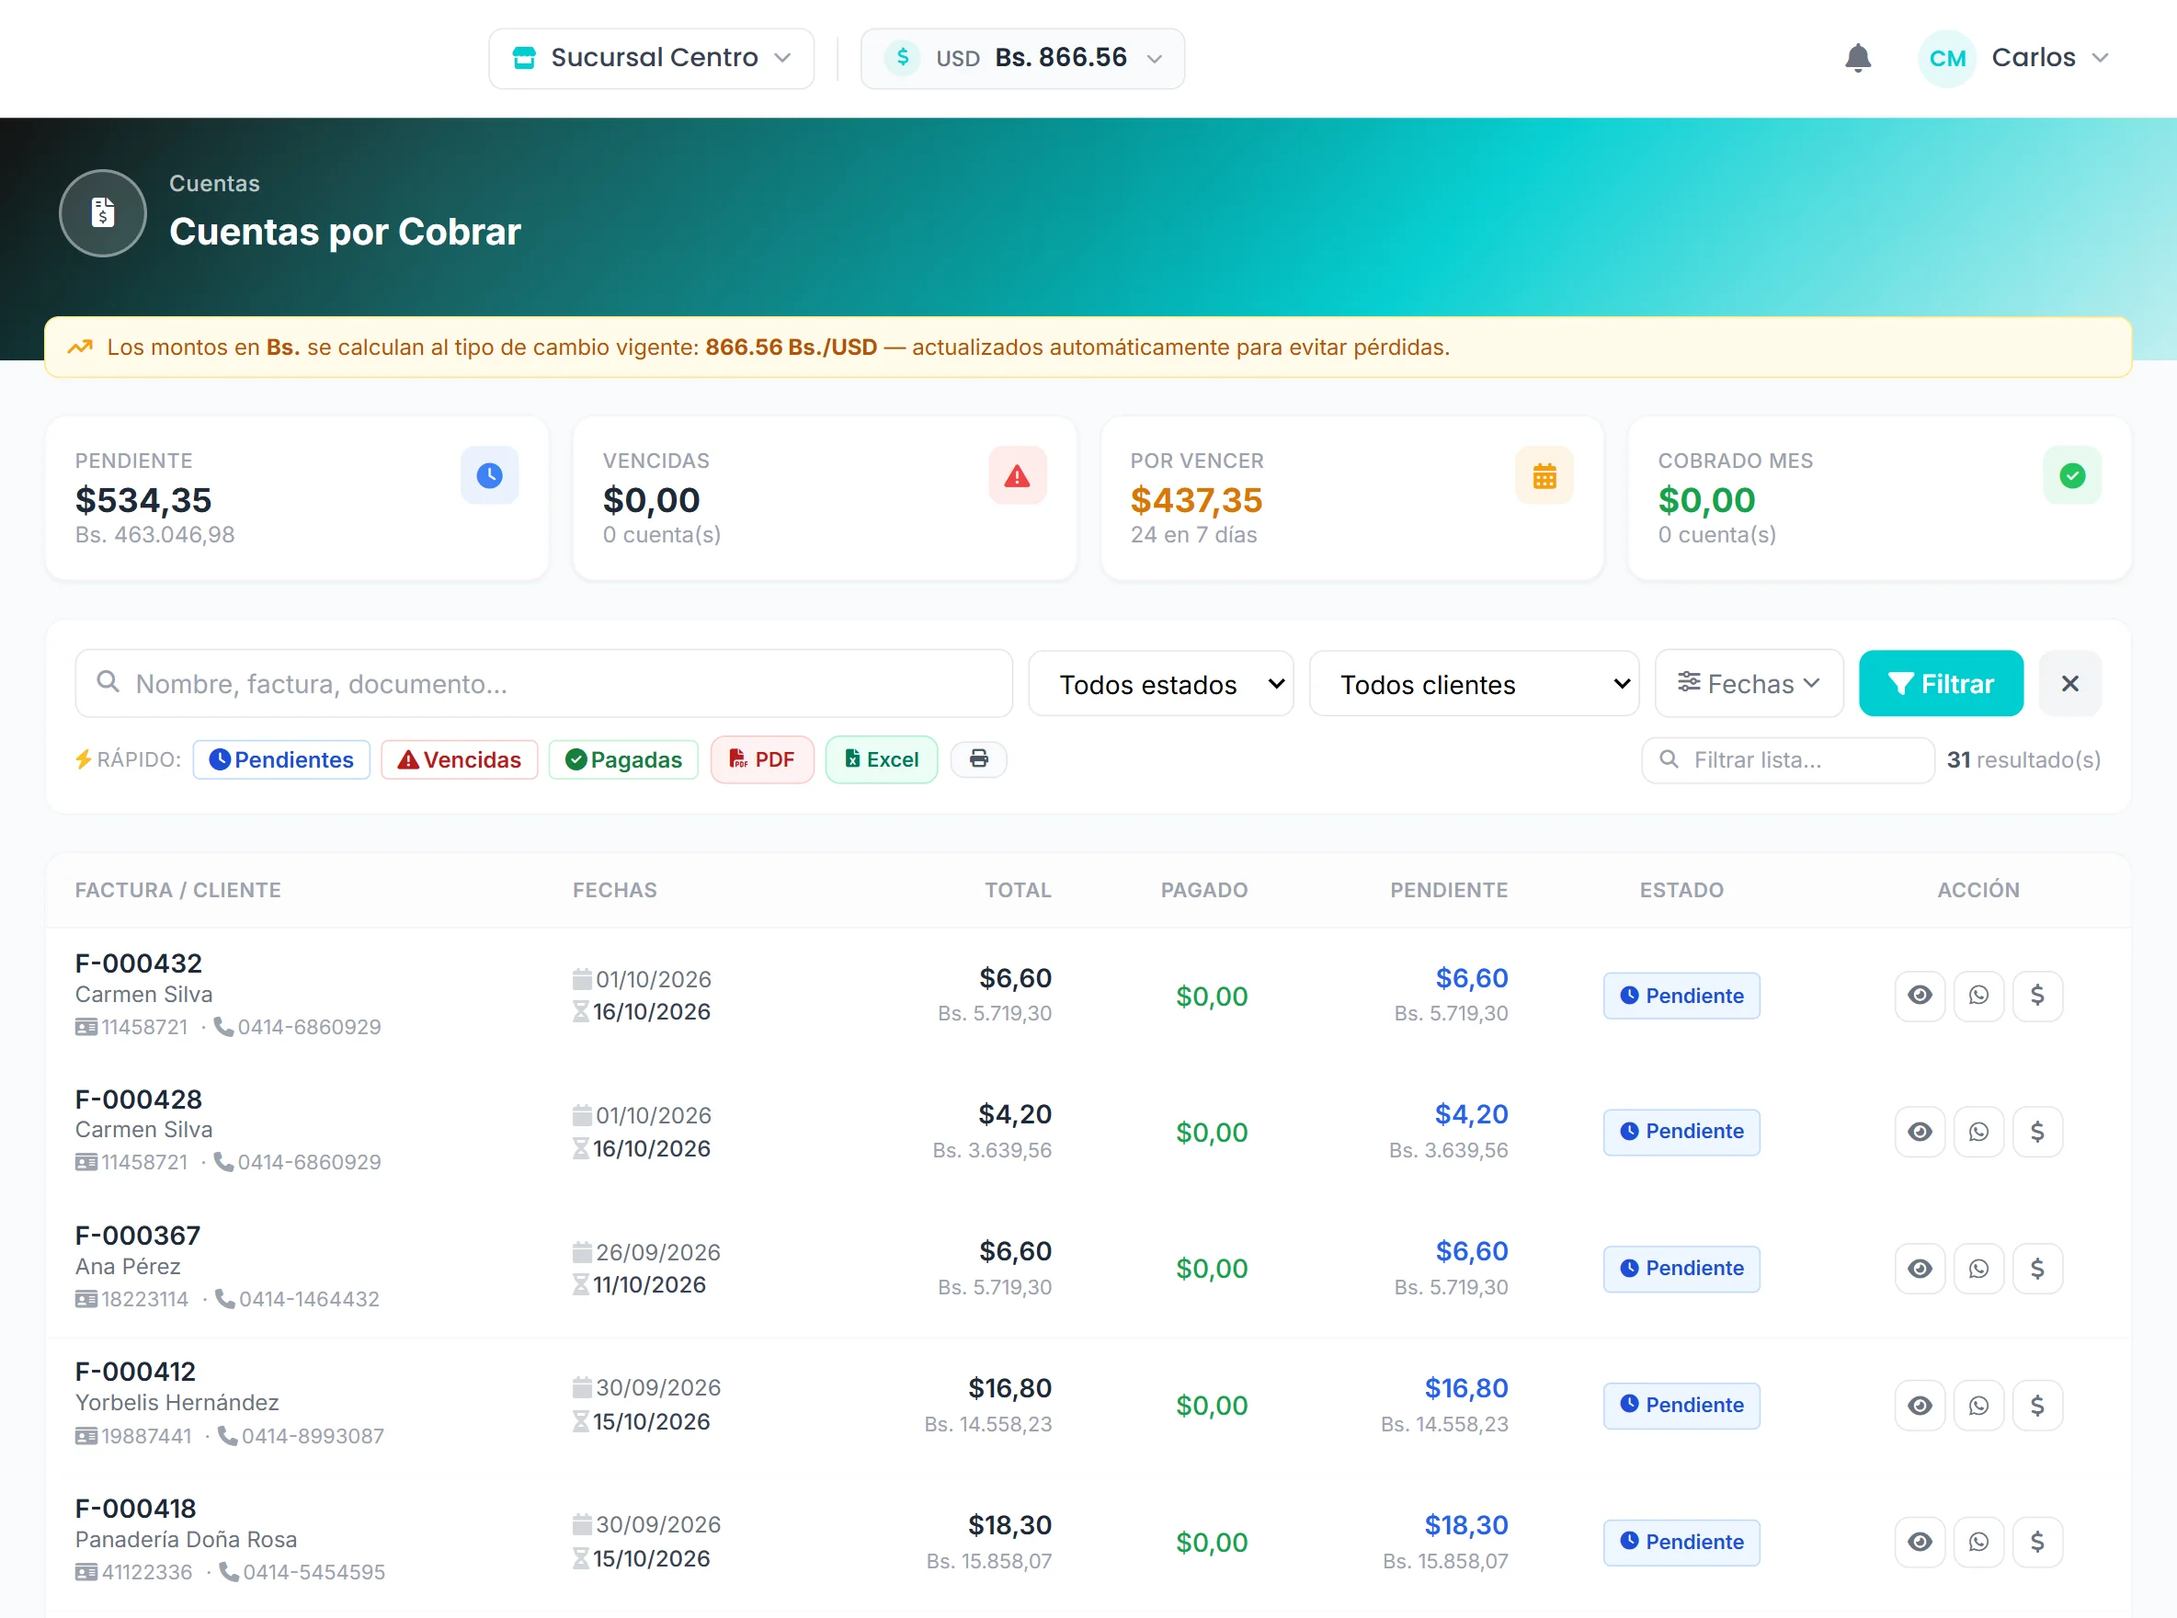Screen dimensions: 2177x1618
Task: Click the Pendiente status badge for F-000432
Action: click(1681, 995)
